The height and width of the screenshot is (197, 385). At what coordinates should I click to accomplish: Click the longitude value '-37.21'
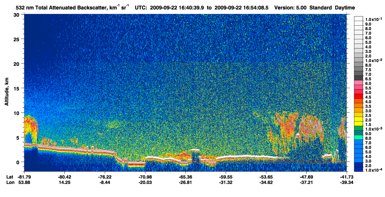coord(306,183)
